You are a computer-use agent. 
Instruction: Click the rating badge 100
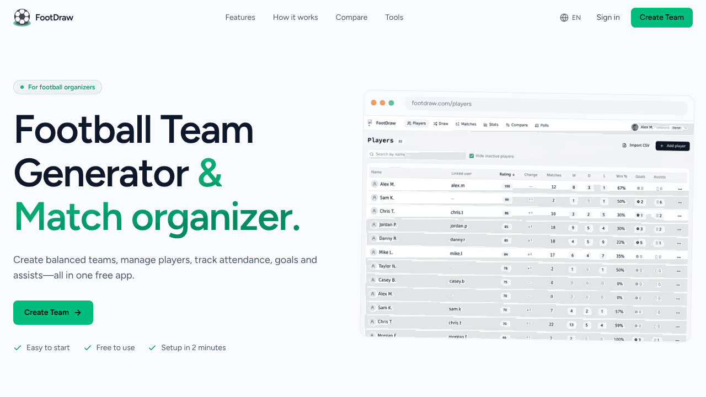tap(507, 186)
